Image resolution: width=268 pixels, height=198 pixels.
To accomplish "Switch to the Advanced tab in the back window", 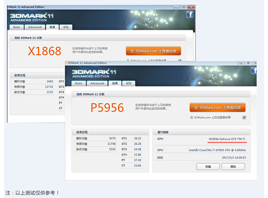I will pyautogui.click(x=35, y=27).
